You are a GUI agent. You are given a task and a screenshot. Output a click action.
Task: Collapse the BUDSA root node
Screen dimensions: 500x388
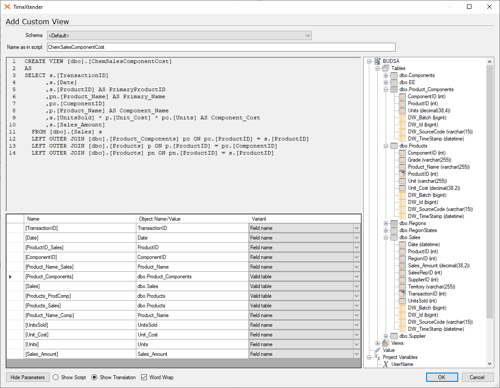[x=369, y=61]
